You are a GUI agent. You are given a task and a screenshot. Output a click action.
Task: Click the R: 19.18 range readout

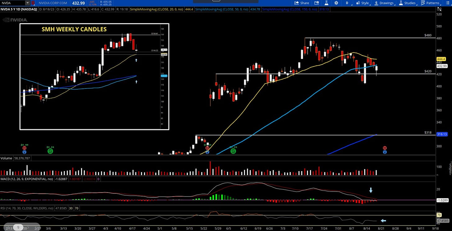point(122,9)
